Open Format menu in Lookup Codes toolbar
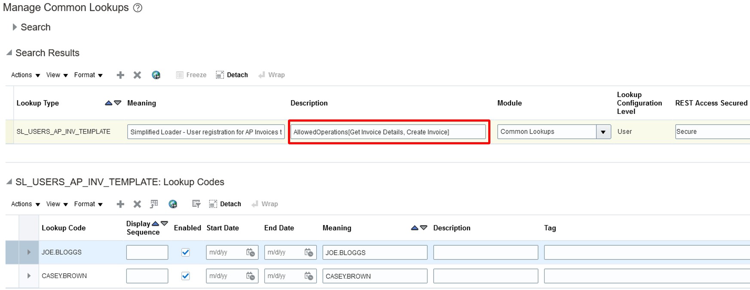 [x=88, y=204]
